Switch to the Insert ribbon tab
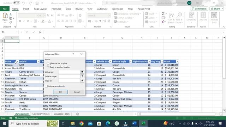Viewport: 226px width, 127px height. point(26,9)
